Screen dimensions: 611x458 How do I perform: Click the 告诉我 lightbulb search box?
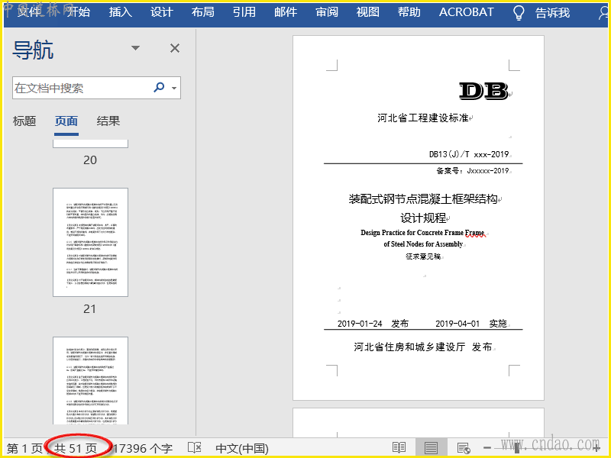[x=541, y=13]
